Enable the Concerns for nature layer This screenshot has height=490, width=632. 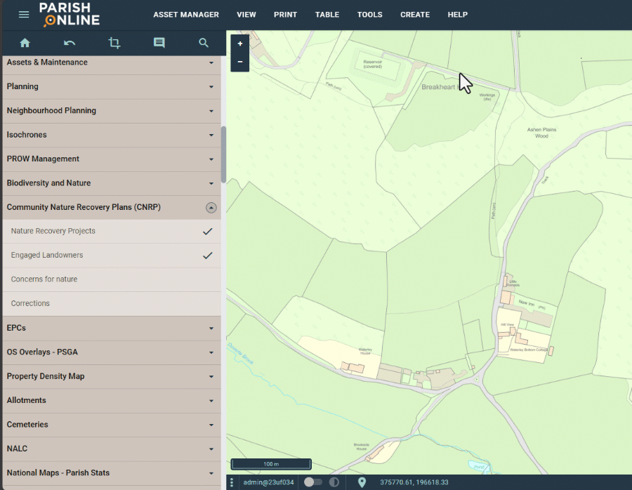pos(112,279)
